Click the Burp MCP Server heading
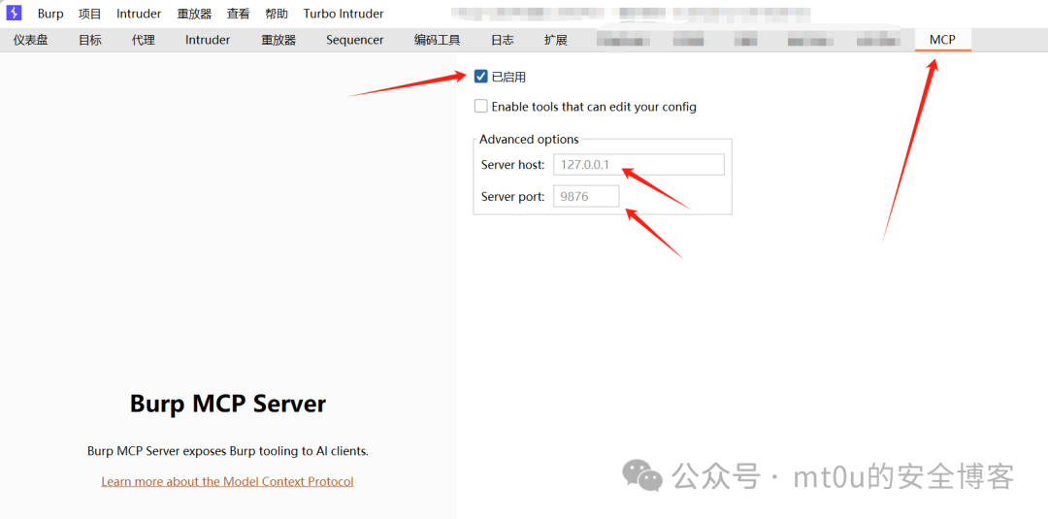The image size is (1048, 519). pos(227,404)
